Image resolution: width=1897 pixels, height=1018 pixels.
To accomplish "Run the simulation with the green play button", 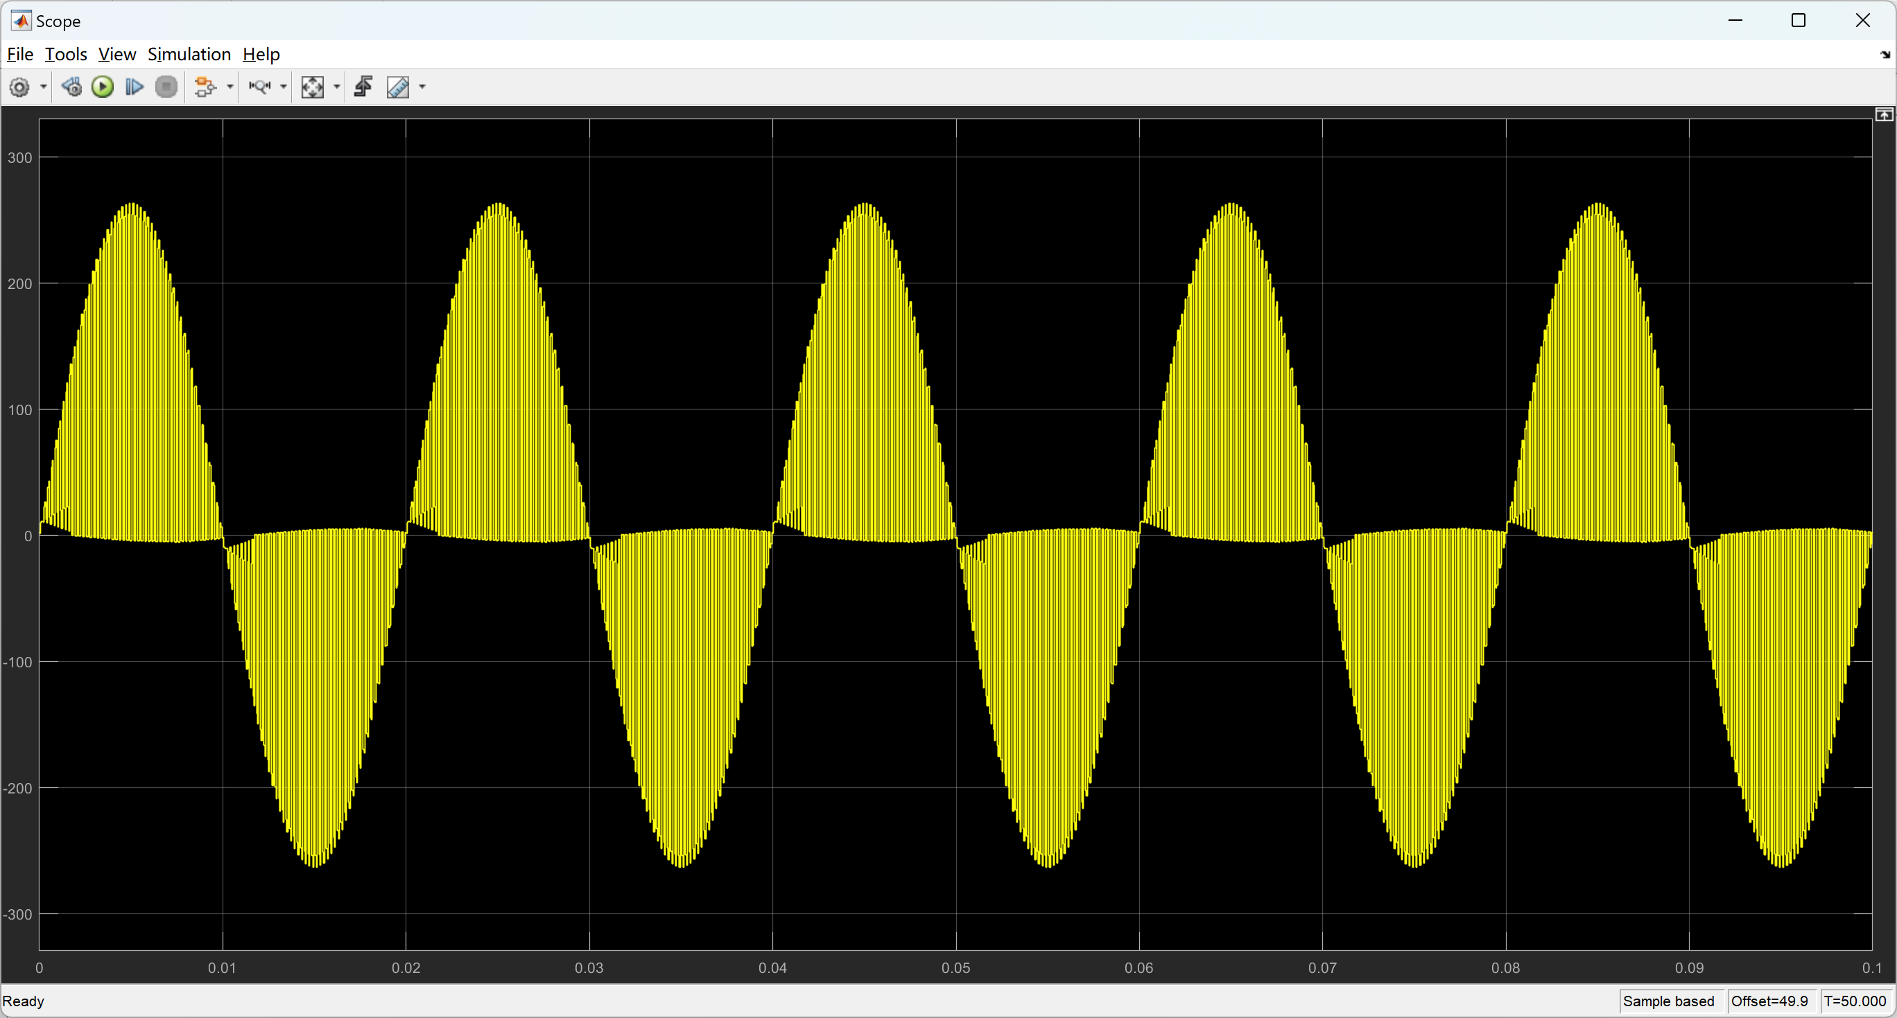I will (103, 87).
